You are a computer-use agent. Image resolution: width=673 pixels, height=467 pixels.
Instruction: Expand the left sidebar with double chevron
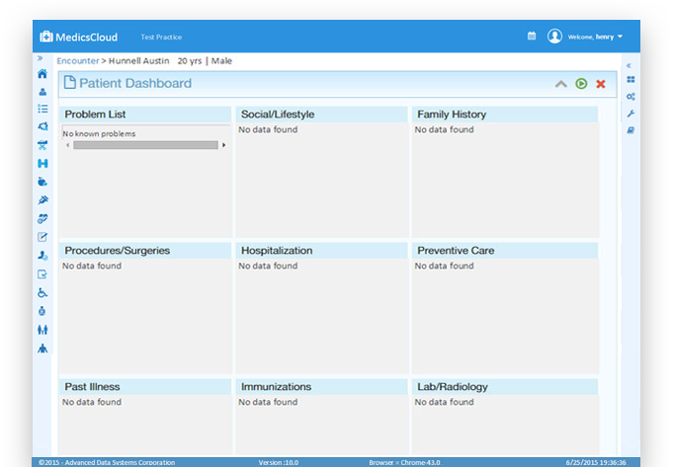point(40,58)
